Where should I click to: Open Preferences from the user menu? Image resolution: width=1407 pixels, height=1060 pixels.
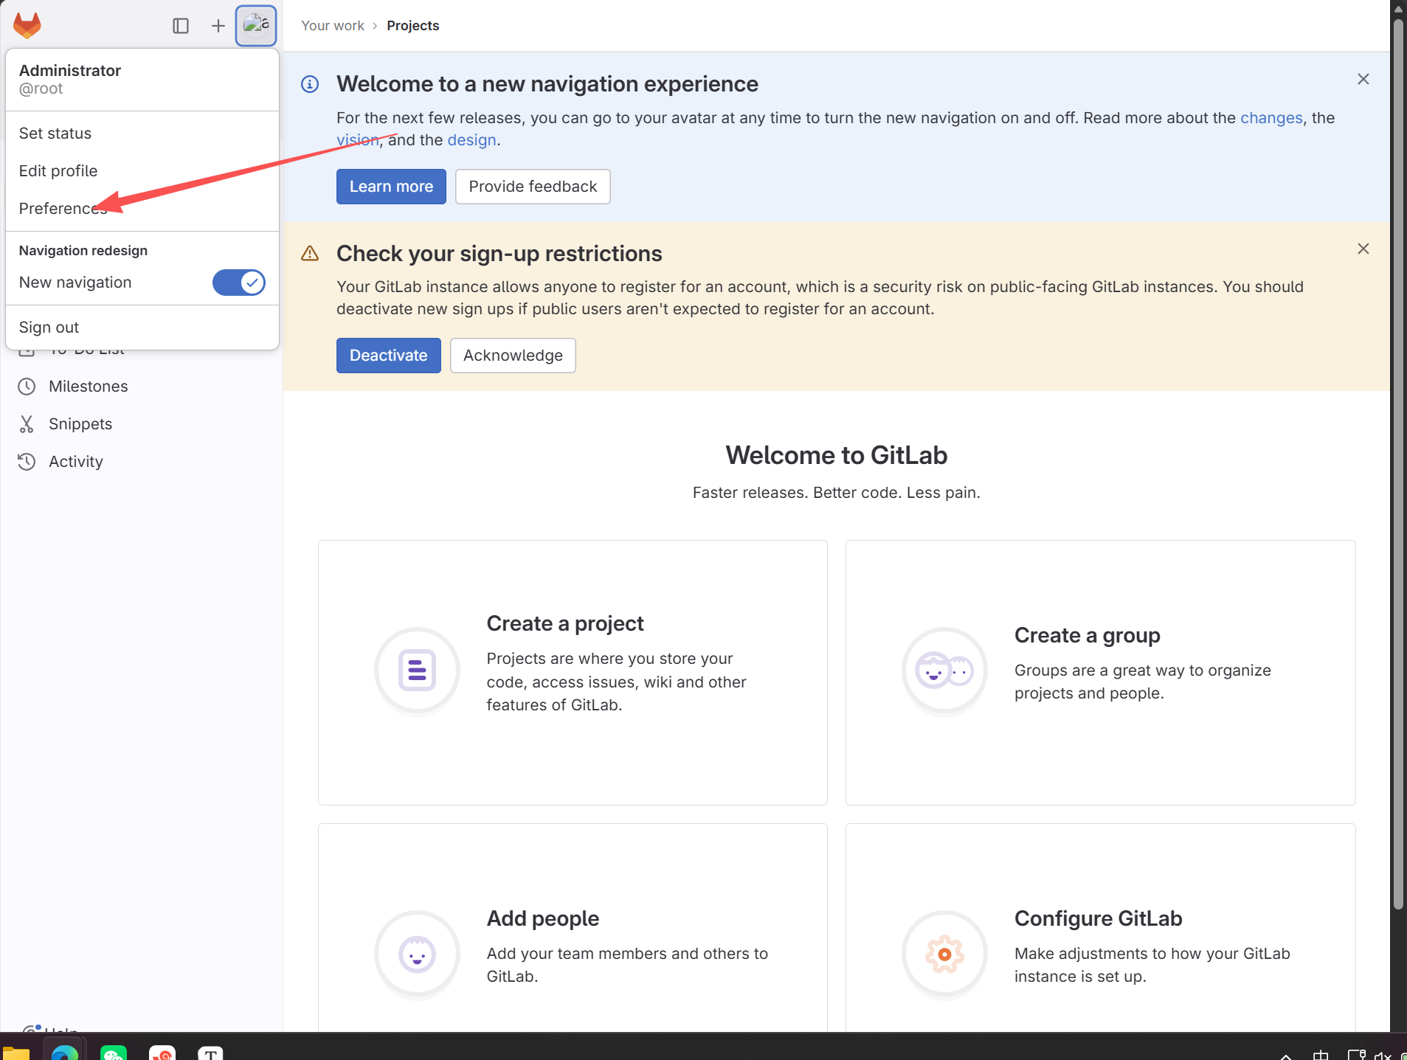coord(142,209)
